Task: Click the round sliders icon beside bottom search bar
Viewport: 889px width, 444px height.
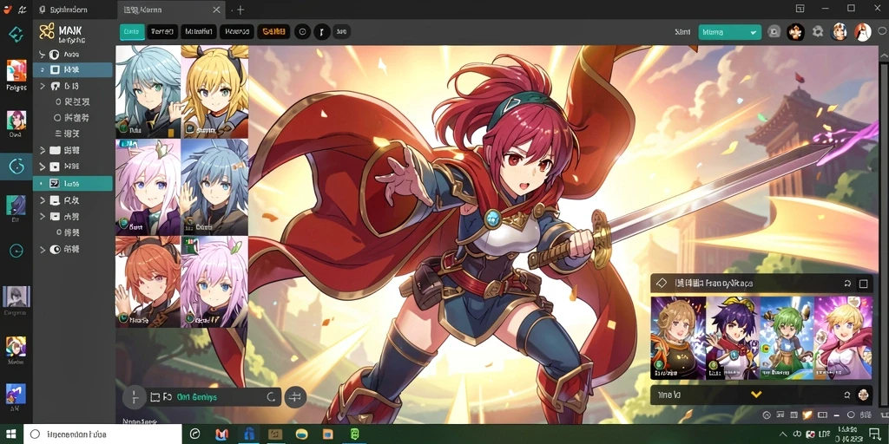Action: point(295,397)
